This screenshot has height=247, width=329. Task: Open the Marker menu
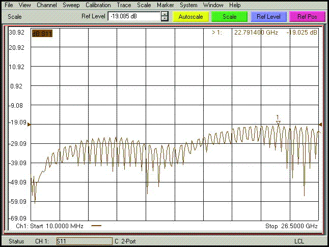[x=165, y=5]
